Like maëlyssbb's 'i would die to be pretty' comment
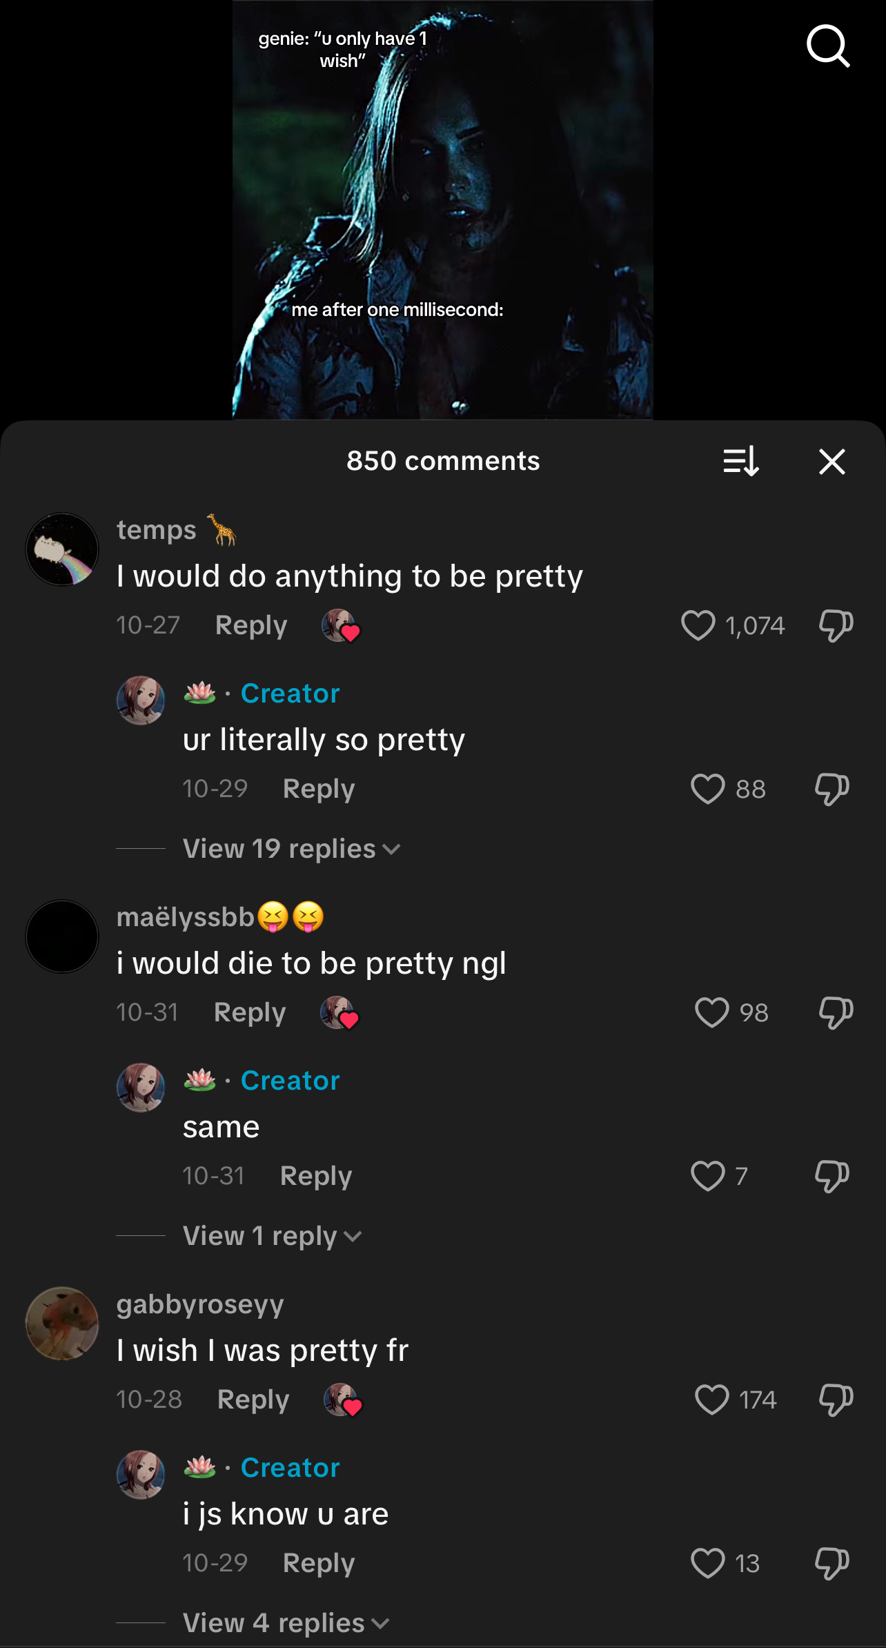Screen dimensions: 886x1648 711,1012
